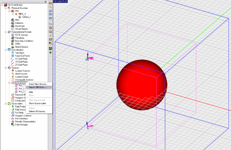Click the red X toolbar icon
The image size is (231, 150).
point(50,27)
